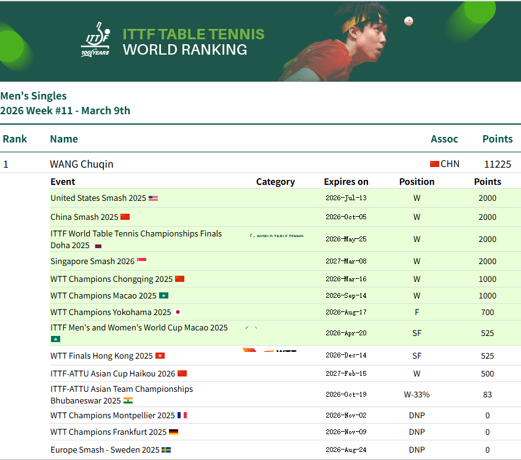The image size is (521, 460).
Task: Click the China flag beside China Smash 2025
Action: click(125, 217)
